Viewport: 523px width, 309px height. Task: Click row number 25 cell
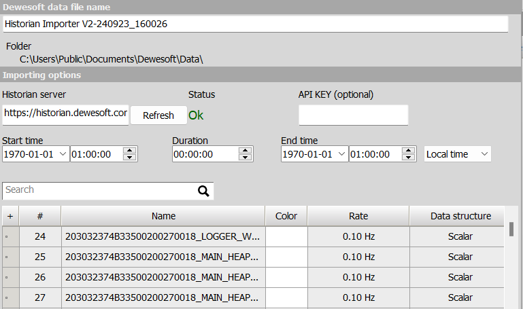click(40, 257)
